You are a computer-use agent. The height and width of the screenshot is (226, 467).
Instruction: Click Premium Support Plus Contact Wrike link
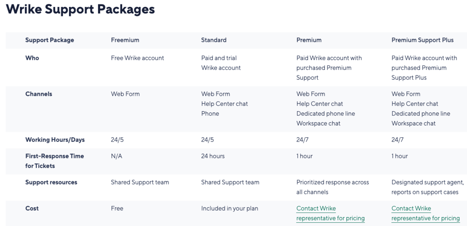(425, 213)
